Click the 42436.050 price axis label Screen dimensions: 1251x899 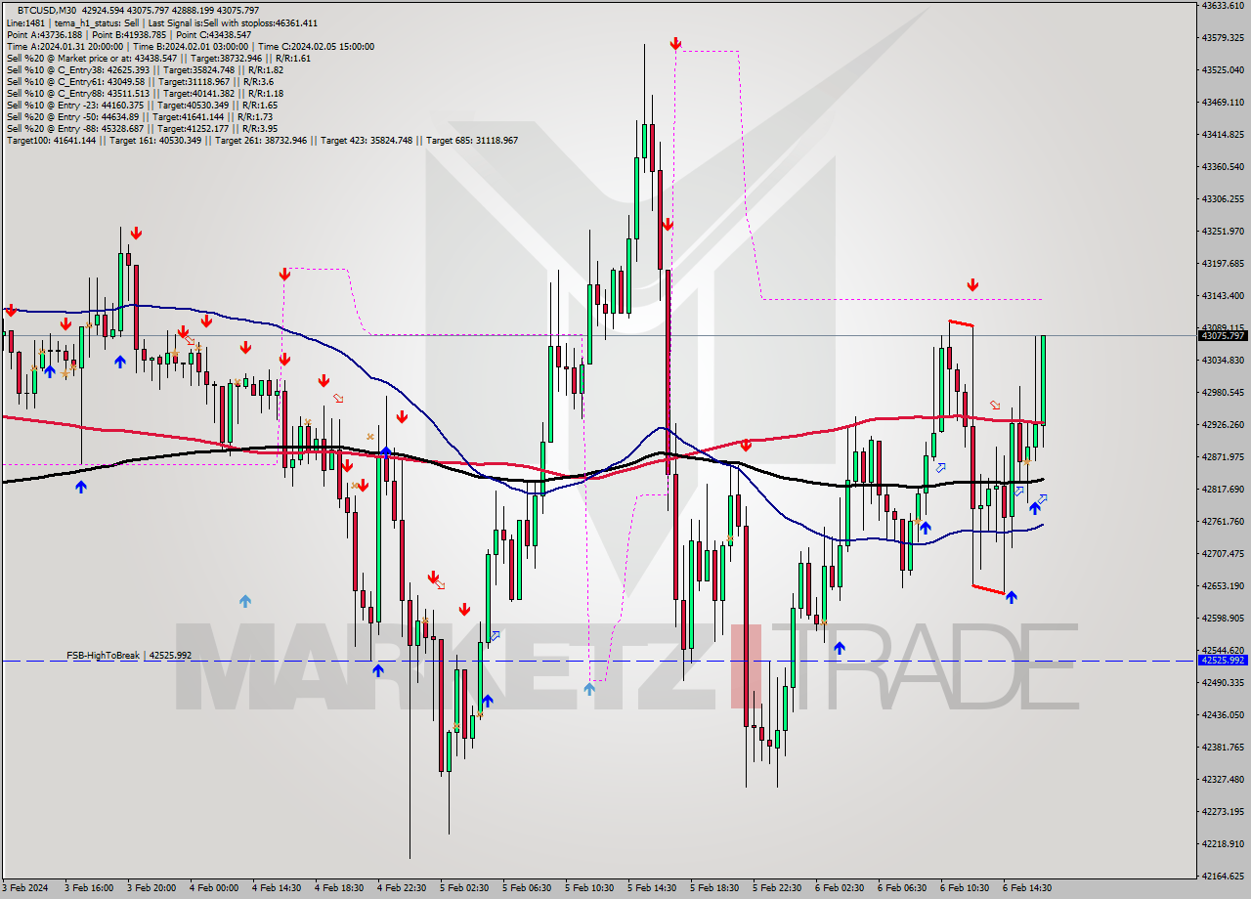[x=1223, y=714]
